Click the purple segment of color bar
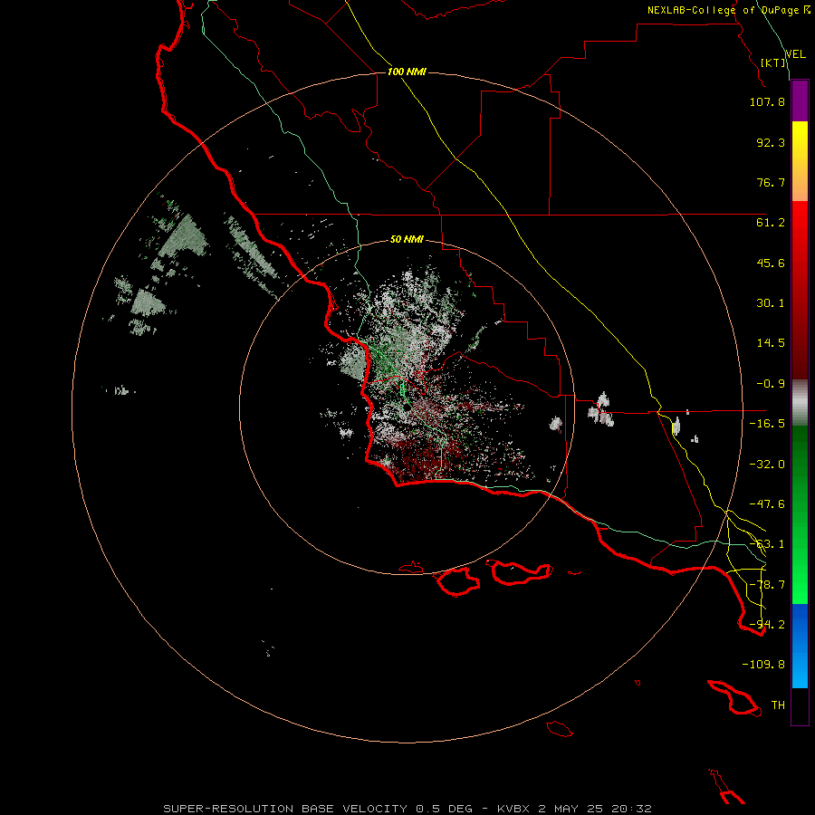 800,101
